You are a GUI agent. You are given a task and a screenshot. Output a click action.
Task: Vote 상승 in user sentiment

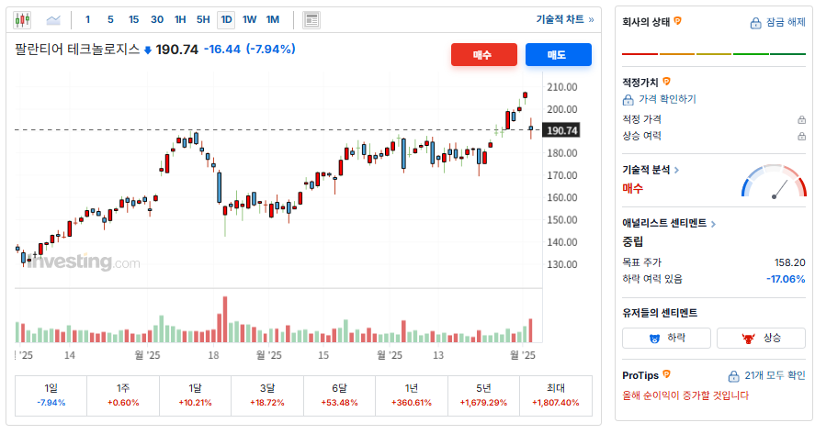[761, 338]
